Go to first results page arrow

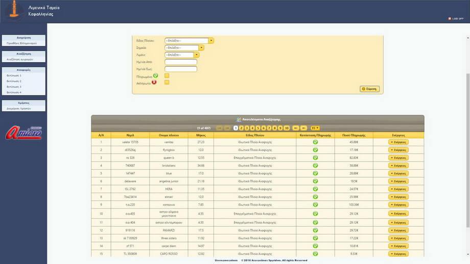[219, 128]
